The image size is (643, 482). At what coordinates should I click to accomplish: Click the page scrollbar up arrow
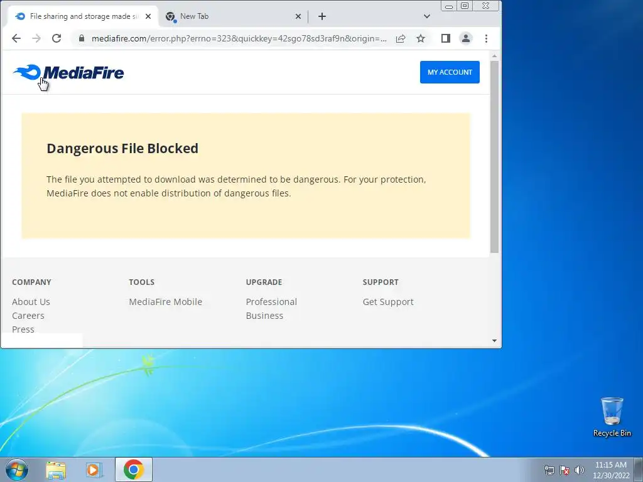point(495,56)
